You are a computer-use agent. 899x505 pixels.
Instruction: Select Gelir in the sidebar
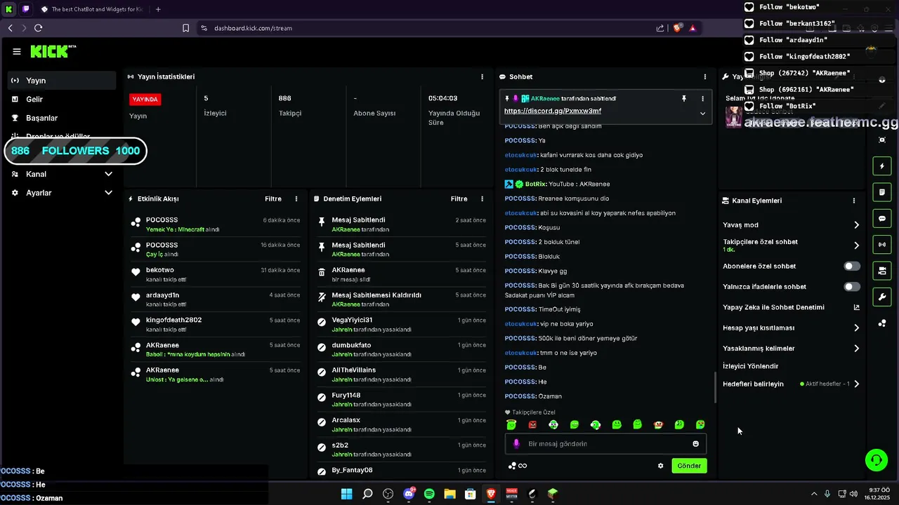(63, 100)
